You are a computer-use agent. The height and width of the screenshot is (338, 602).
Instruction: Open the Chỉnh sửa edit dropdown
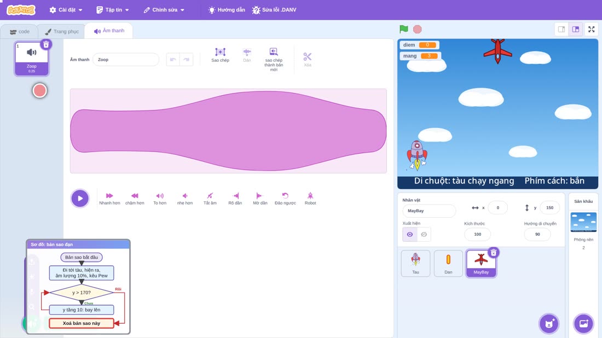tap(164, 10)
